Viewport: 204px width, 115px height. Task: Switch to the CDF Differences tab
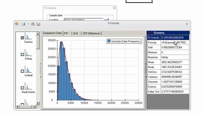pyautogui.click(x=91, y=33)
